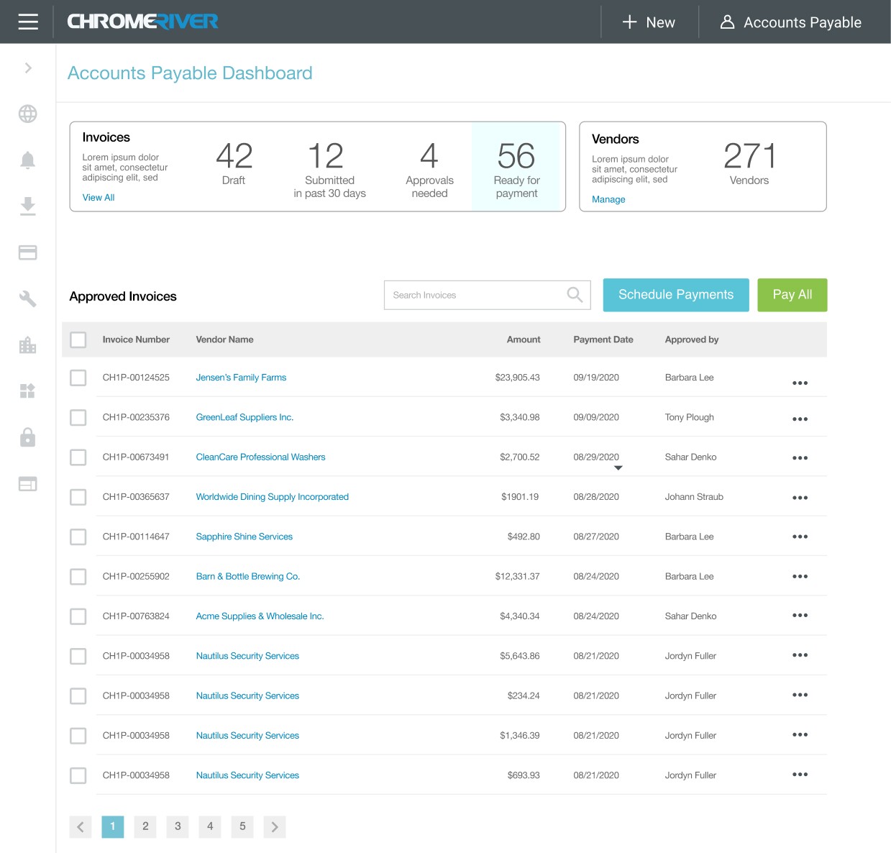Open more options for GreenLeaf Suppliers row
891x853 pixels.
click(x=800, y=419)
